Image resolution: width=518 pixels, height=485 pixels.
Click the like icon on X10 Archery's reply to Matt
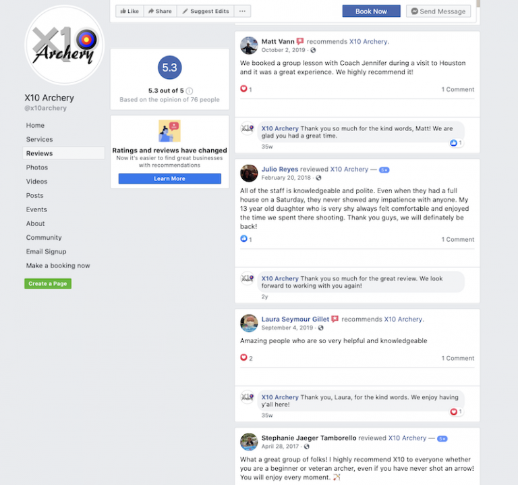point(453,143)
